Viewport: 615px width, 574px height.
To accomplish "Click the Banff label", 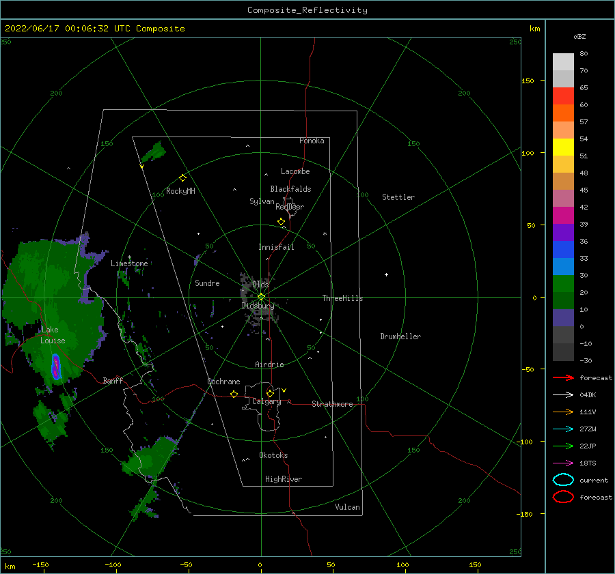I will point(113,380).
